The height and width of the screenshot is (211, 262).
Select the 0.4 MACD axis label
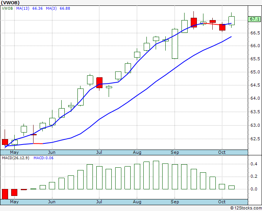point(254,164)
